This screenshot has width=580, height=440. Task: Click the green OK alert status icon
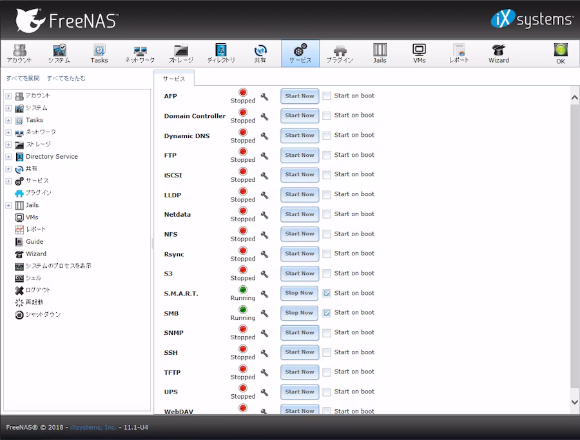coord(561,50)
